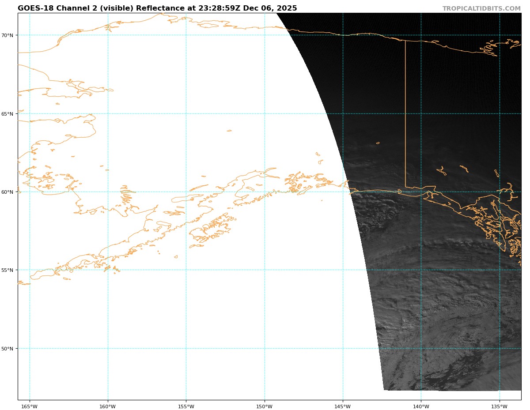Viewport: 530px width, 410px height.
Task: Select the 160°W longitude label
Action: 108,406
